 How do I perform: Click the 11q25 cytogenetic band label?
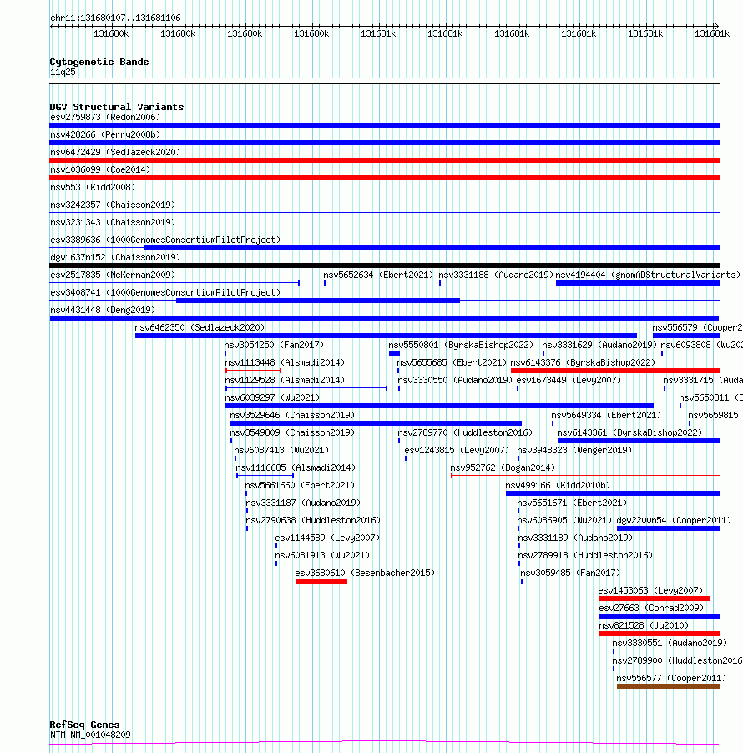[x=63, y=73]
